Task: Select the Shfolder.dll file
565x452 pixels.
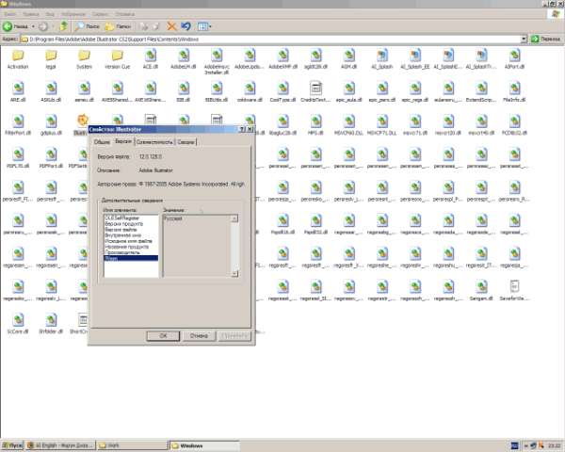Action: [51, 325]
